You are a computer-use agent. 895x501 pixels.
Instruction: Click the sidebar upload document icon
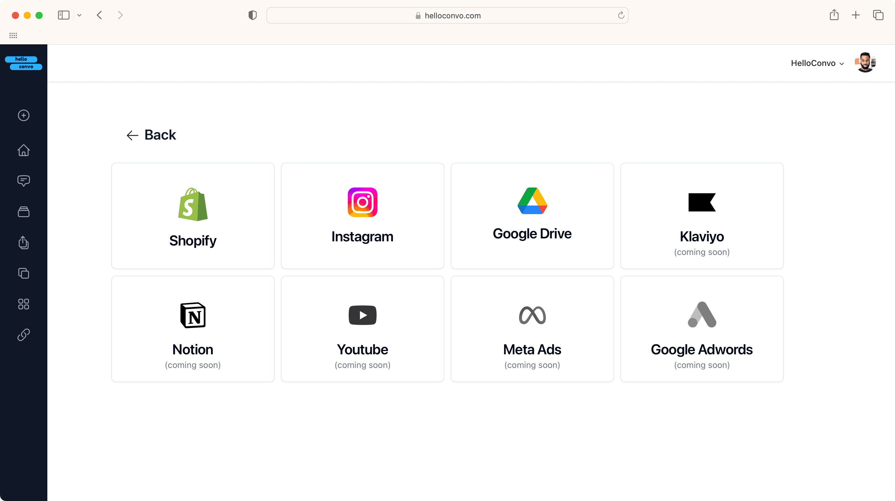tap(24, 242)
